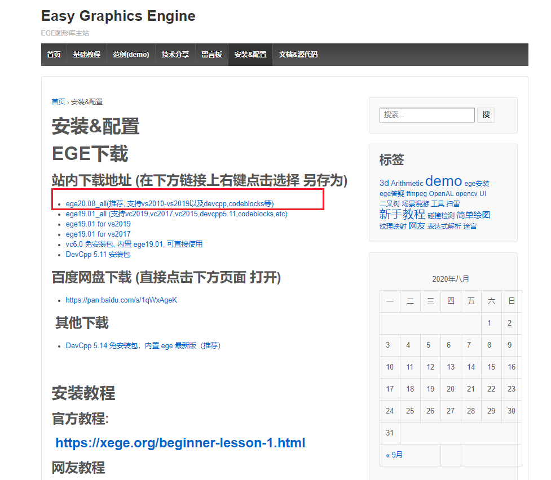Switch to the 基础教程 nav tab
Screen dimensions: 551x480
click(x=86, y=54)
